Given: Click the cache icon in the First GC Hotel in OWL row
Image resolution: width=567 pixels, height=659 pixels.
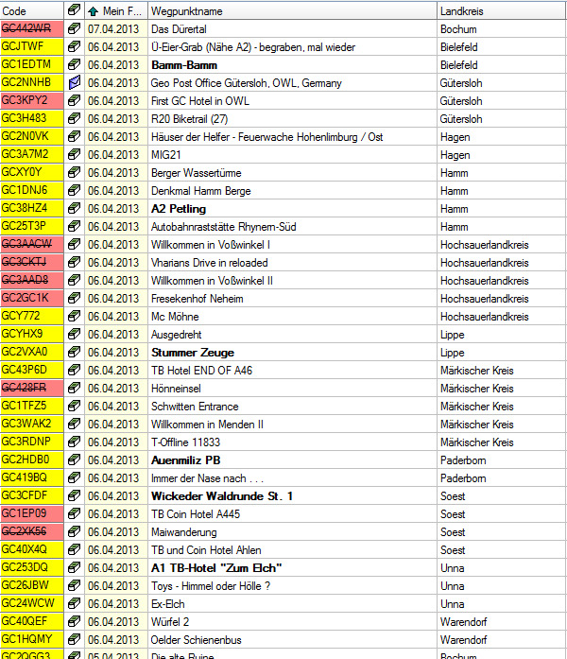Looking at the screenshot, I should [75, 101].
